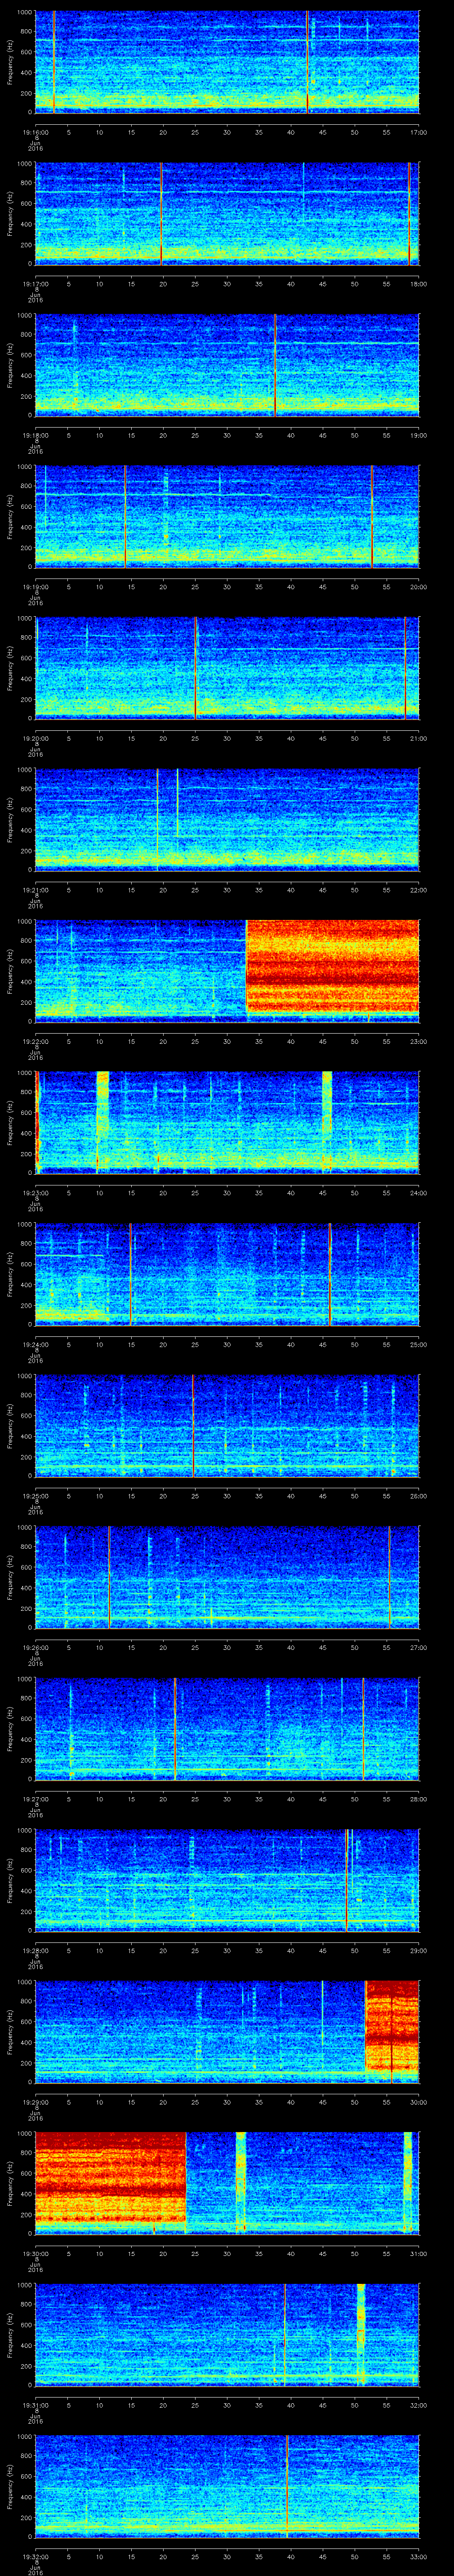This screenshot has height=2576, width=454.
Task: Click the '22:00' end time label
Action: click(419, 890)
